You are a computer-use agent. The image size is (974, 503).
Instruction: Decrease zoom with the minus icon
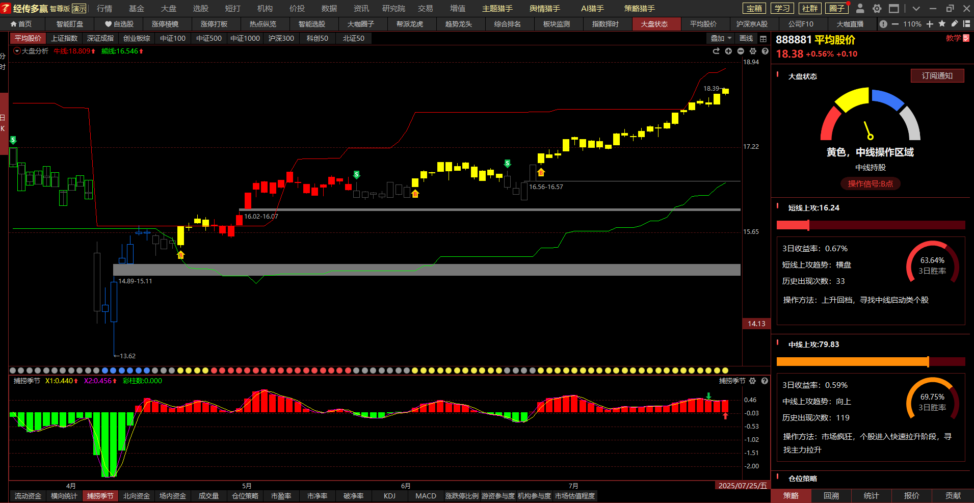coord(895,24)
